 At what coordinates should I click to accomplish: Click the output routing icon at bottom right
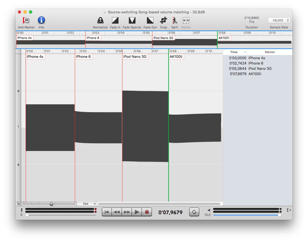pyautogui.click(x=289, y=210)
